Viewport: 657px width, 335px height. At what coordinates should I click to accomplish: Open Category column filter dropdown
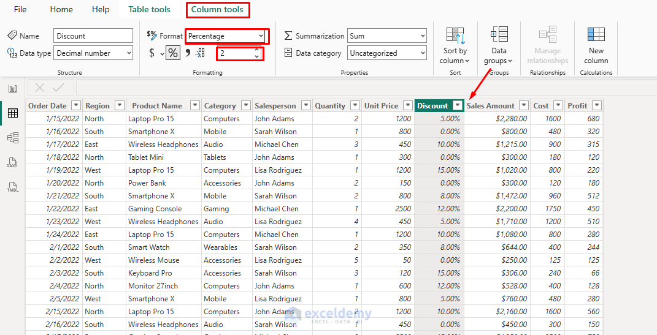point(247,105)
